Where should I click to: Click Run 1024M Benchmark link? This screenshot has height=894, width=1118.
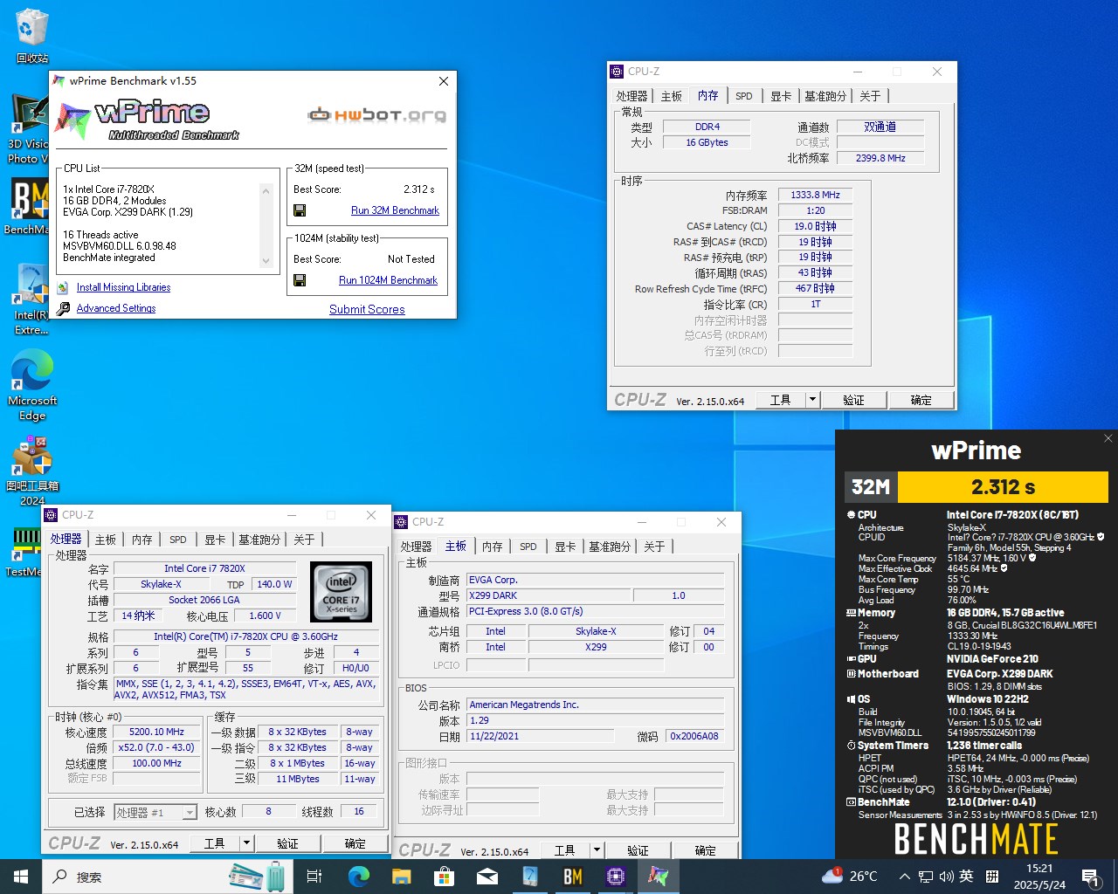click(x=388, y=280)
